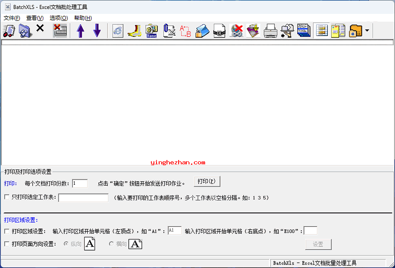395x268 pixels.
Task: Click the 每个文档打印份数 input field
Action: point(80,183)
